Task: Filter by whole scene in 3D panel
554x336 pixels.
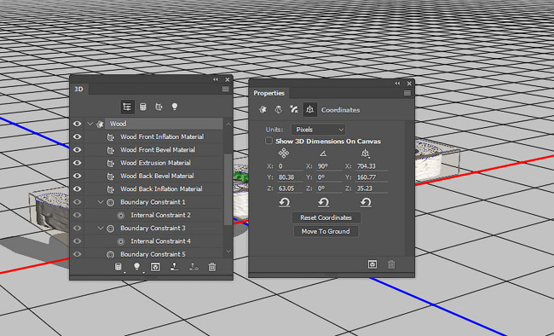Action: [127, 107]
